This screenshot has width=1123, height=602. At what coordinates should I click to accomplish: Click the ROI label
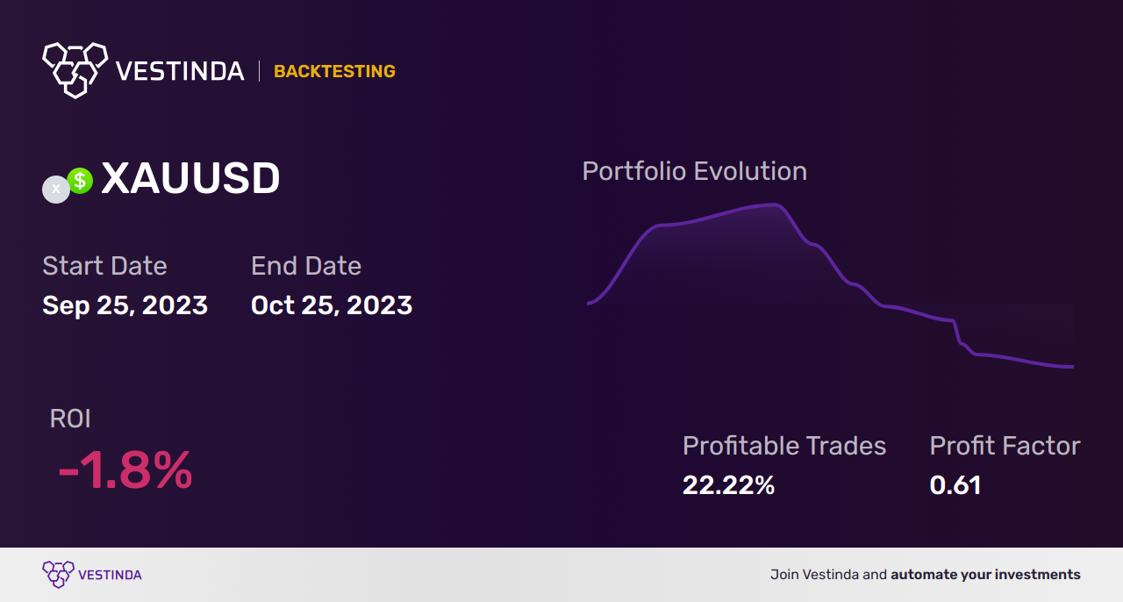pos(70,419)
